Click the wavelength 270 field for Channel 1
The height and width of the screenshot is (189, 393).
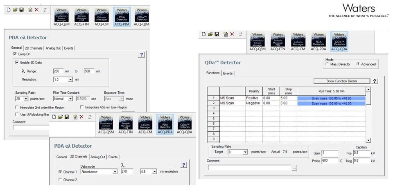pyautogui.click(x=127, y=172)
